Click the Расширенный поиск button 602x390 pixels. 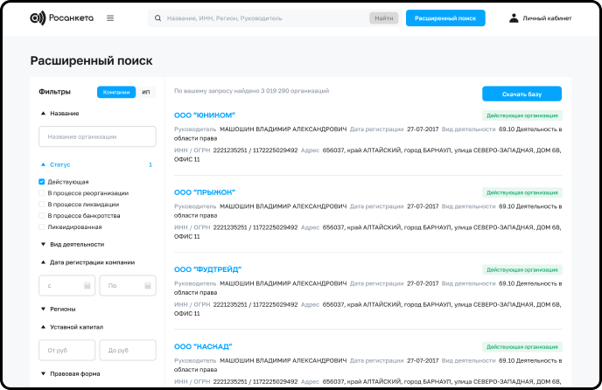point(444,17)
